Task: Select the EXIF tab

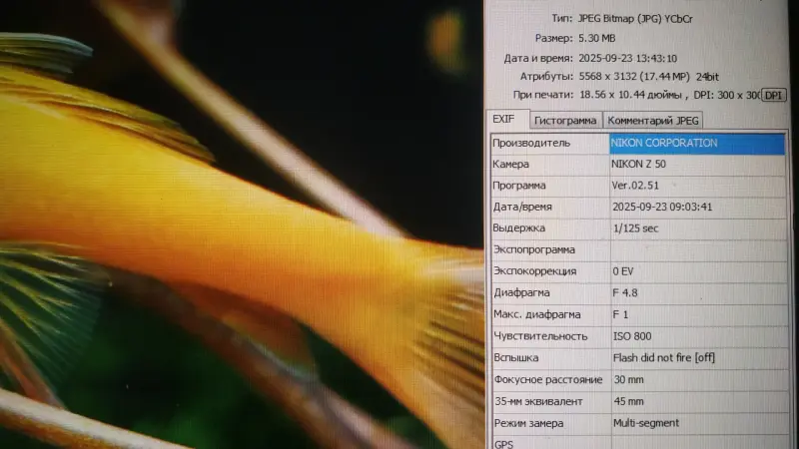Action: (506, 119)
